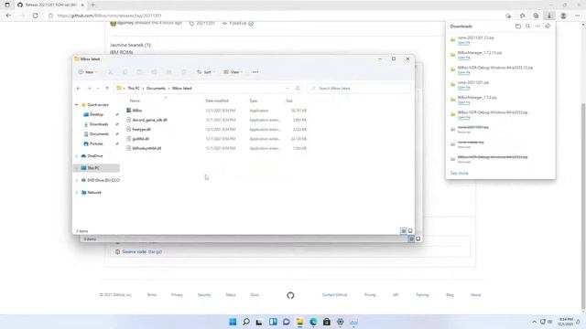This screenshot has width=586, height=329.
Task: Open the Contact GitHub footer link
Action: (334, 294)
